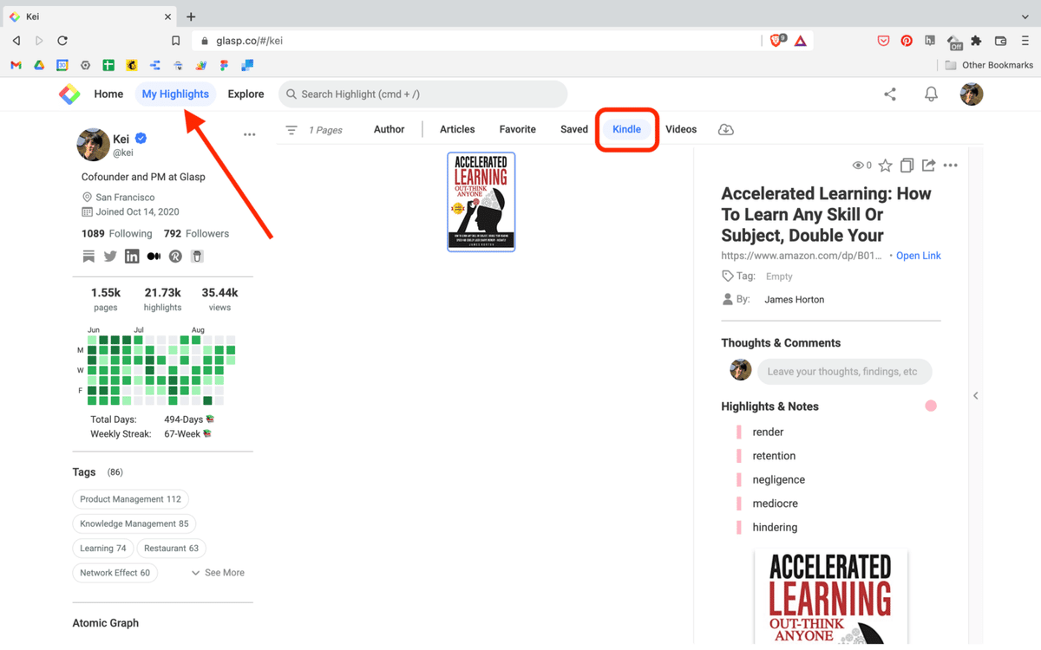The height and width of the screenshot is (650, 1041).
Task: Click the Brave Rewards triangle icon
Action: pos(800,41)
